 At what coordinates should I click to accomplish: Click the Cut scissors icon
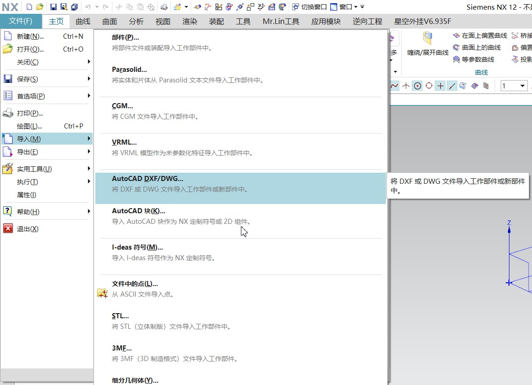[119, 7]
